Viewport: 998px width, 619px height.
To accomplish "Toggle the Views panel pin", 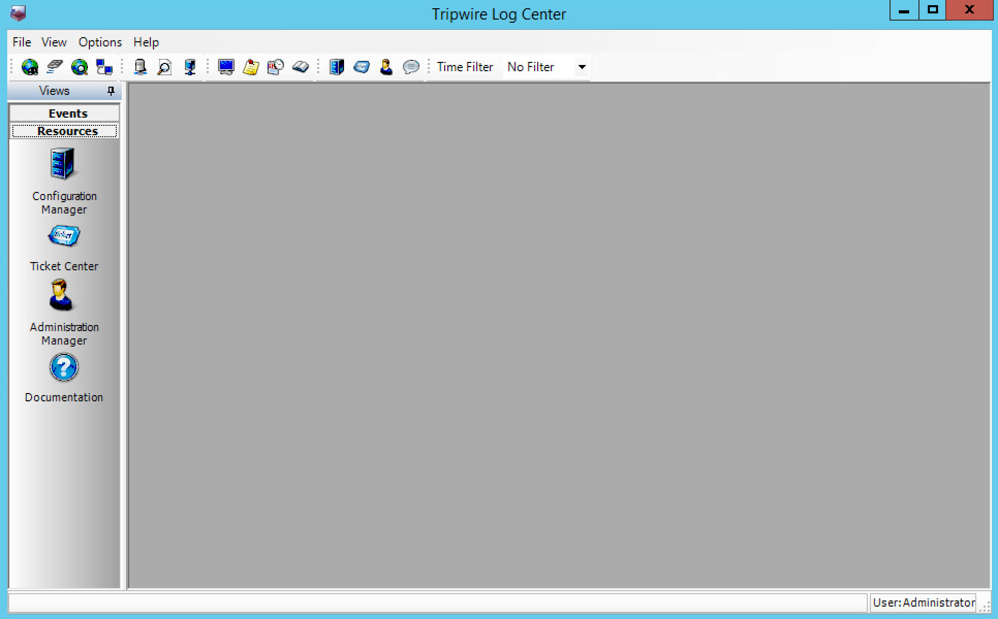I will point(111,91).
